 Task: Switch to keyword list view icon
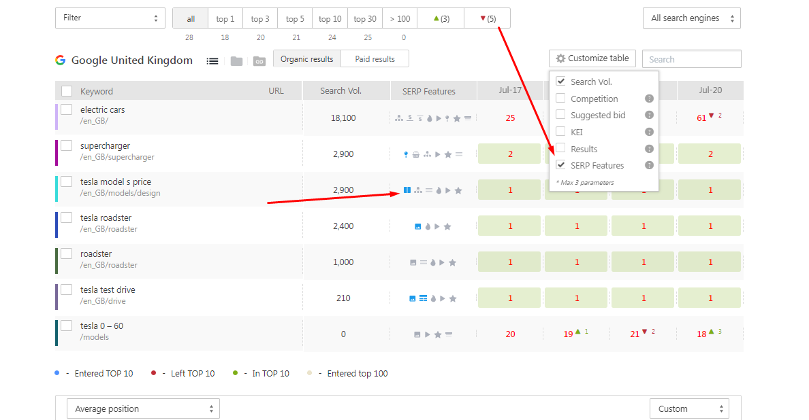coord(212,60)
